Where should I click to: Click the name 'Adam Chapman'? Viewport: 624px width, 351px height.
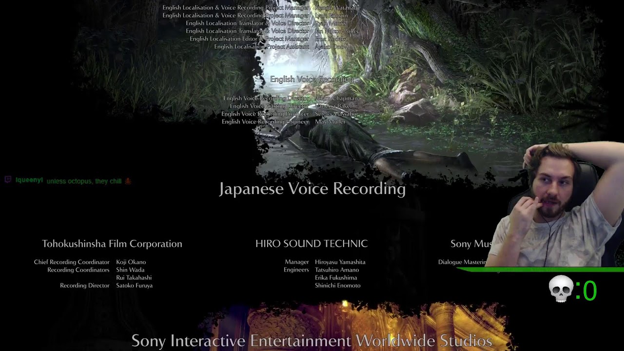coord(336,98)
